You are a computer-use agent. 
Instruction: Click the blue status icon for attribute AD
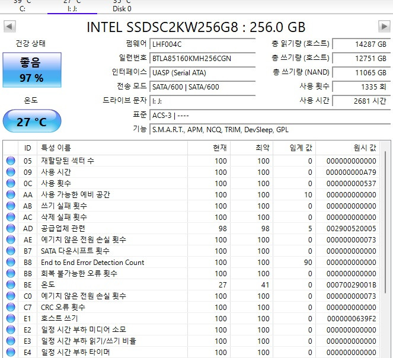(11, 228)
